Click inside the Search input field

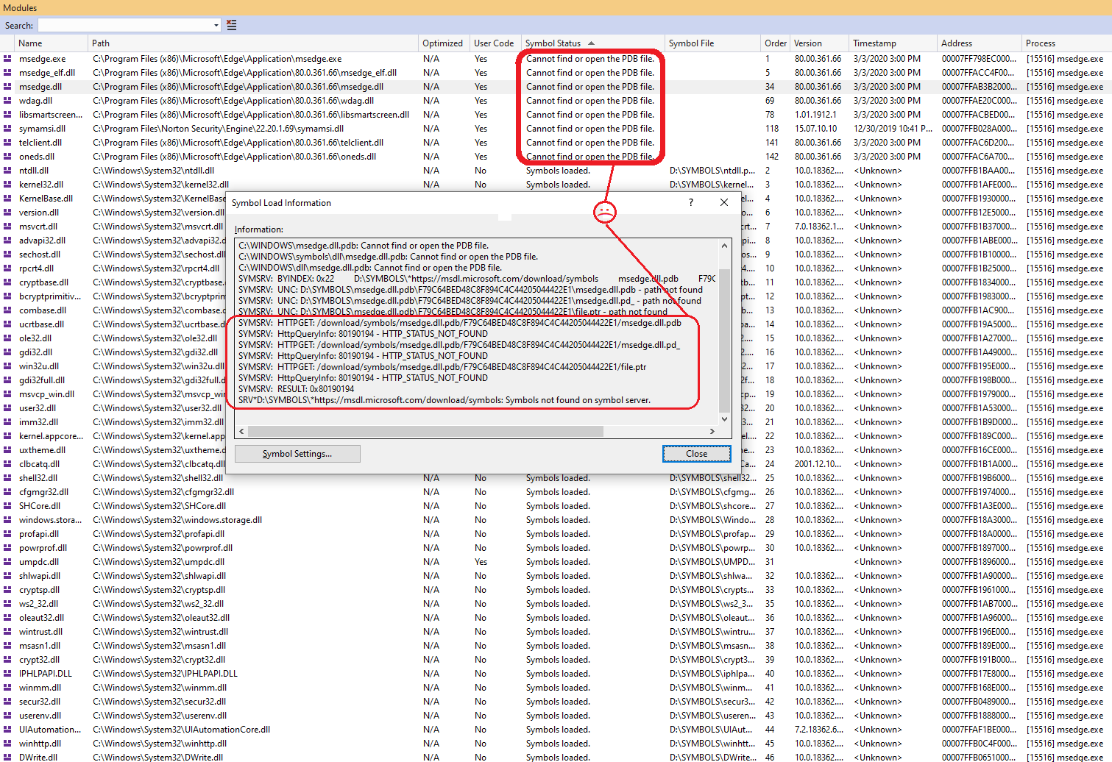coord(125,24)
